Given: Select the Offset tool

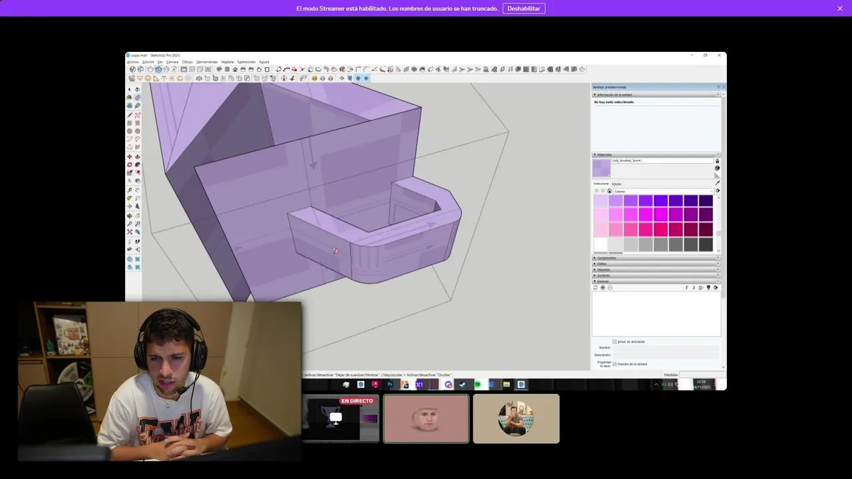Looking at the screenshot, I should pyautogui.click(x=137, y=172).
